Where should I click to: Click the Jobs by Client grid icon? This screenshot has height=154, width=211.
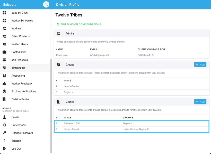(x=4, y=13)
